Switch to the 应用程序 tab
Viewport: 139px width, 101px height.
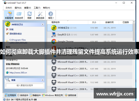point(11,95)
